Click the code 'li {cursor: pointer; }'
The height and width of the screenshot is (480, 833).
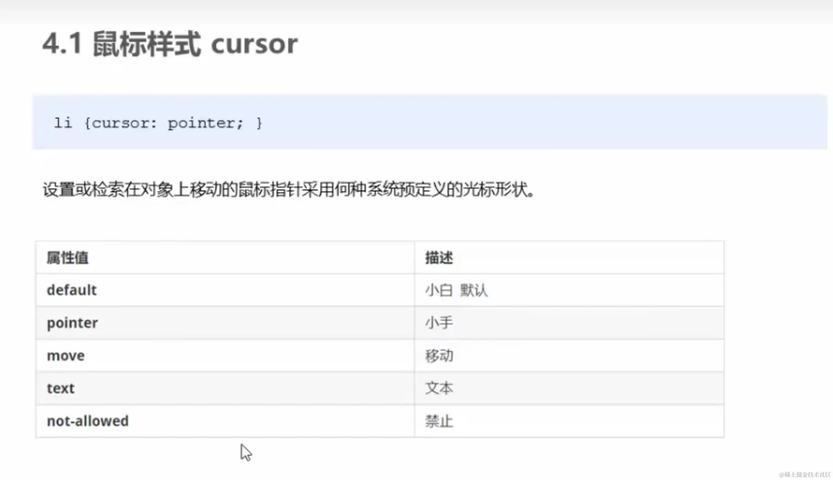tap(158, 123)
